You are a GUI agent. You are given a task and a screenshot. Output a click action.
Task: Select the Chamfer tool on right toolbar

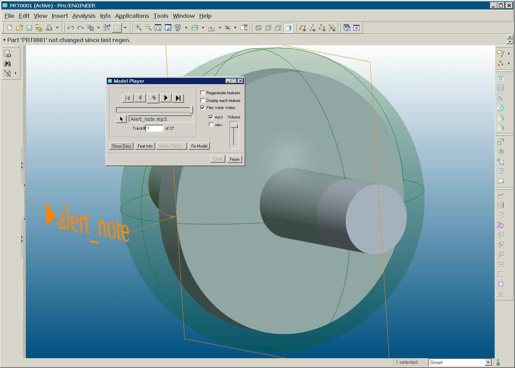pyautogui.click(x=501, y=128)
